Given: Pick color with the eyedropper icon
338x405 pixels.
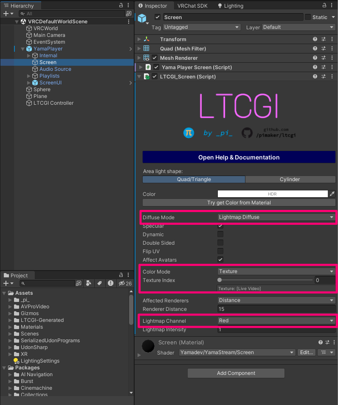Looking at the screenshot, I should pyautogui.click(x=332, y=194).
